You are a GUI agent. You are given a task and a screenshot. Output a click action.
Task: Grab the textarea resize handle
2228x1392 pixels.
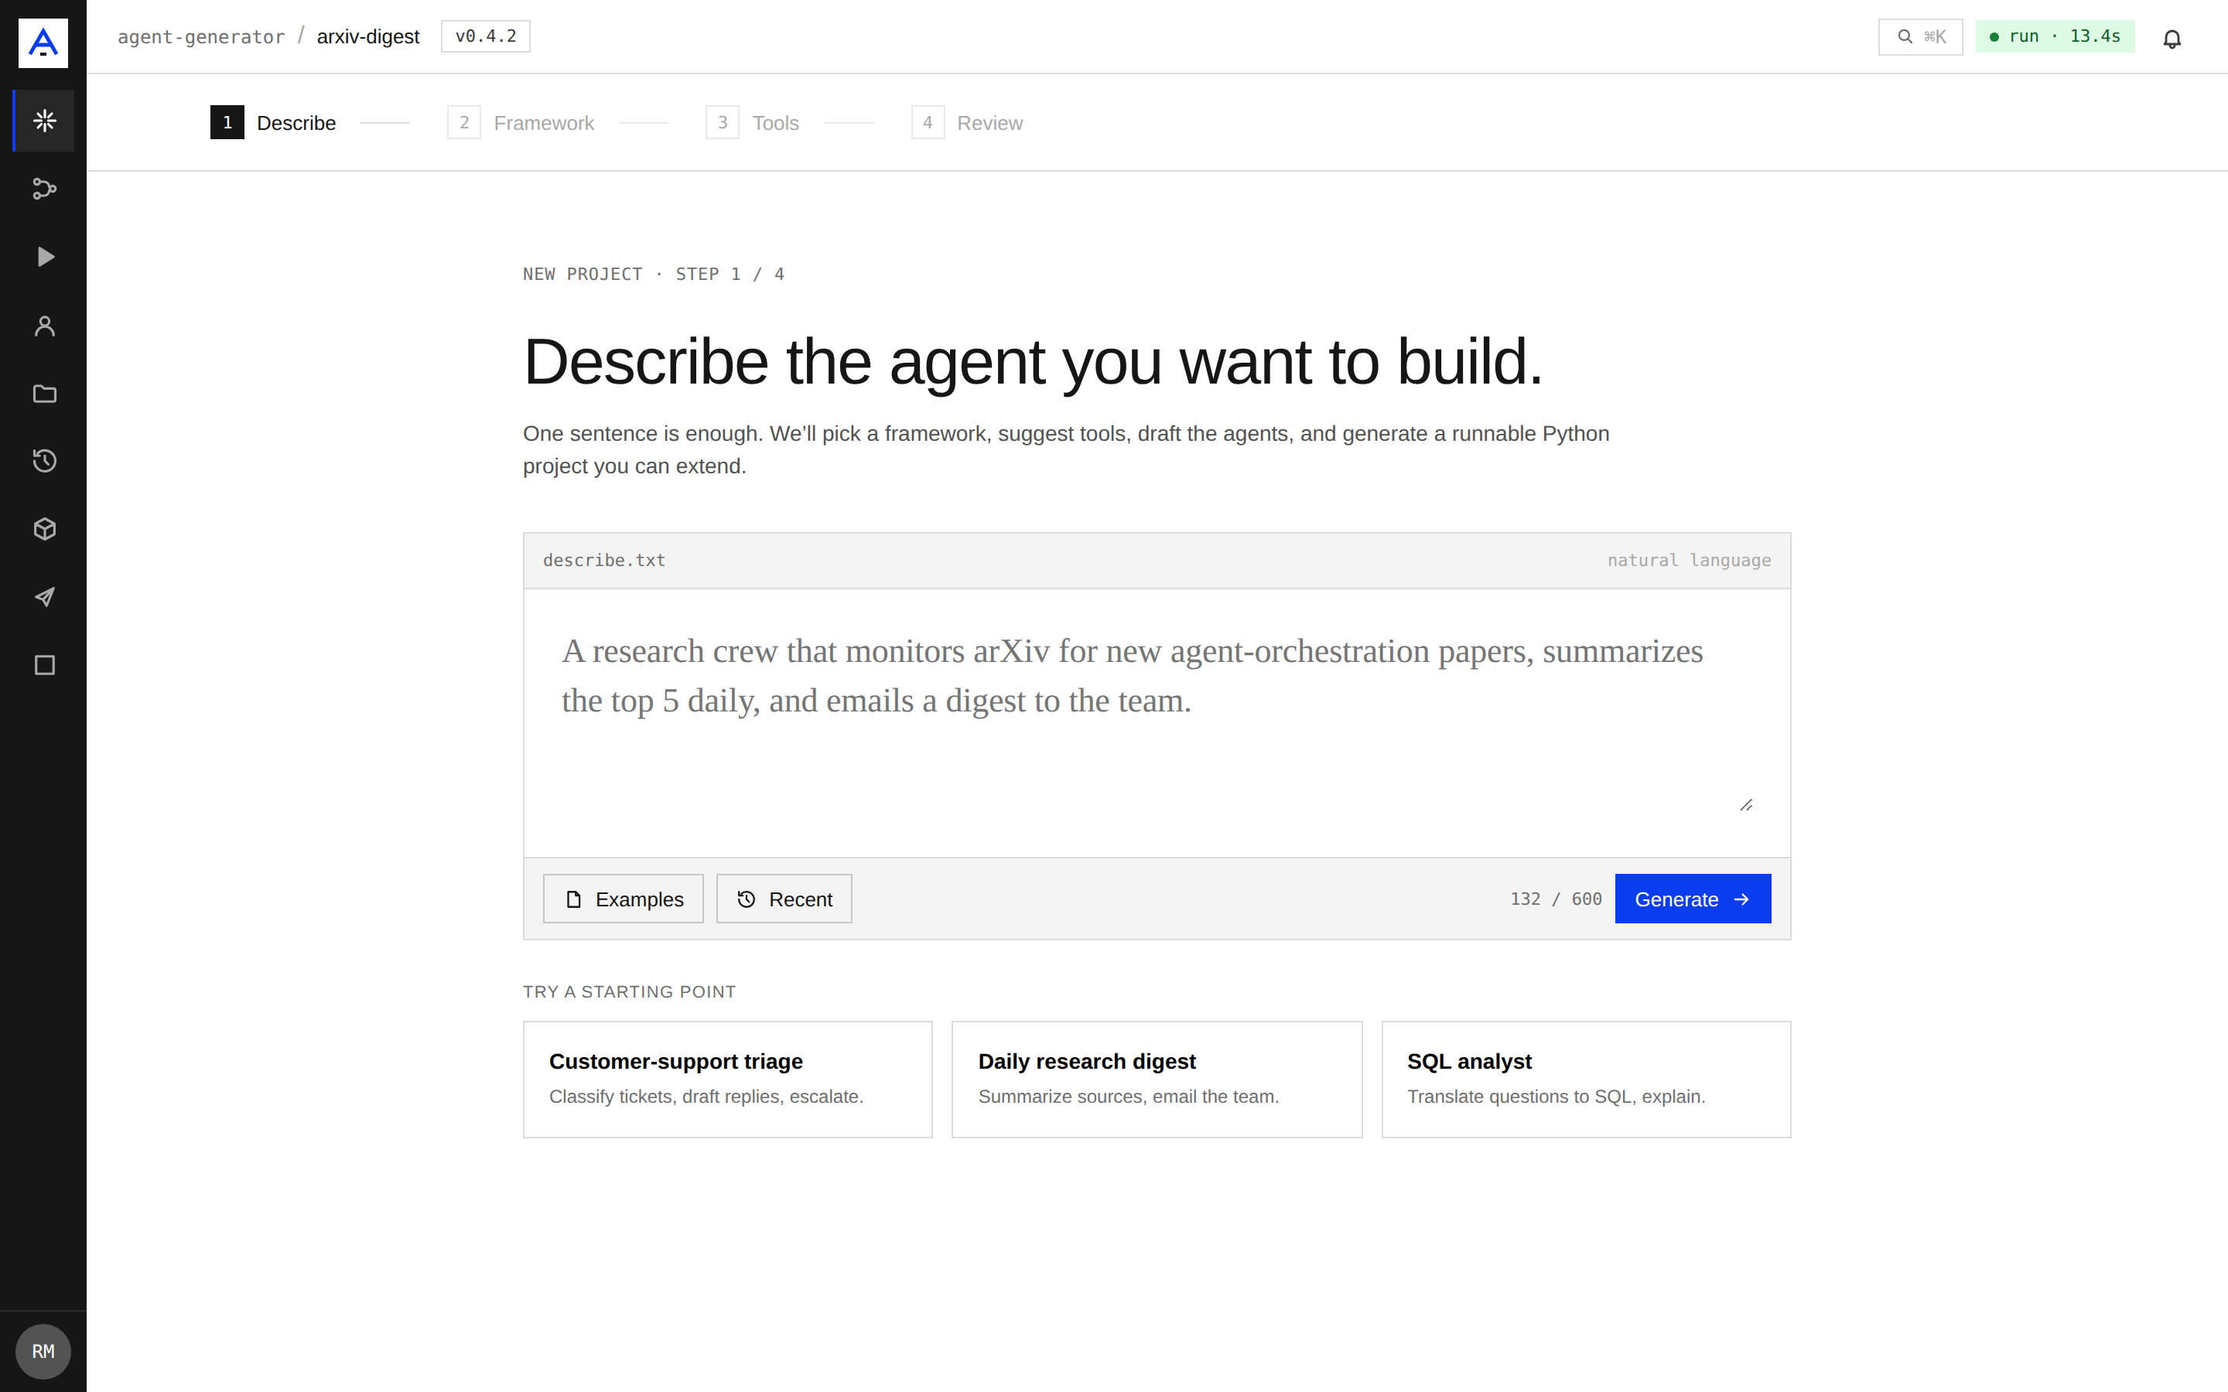(1745, 804)
